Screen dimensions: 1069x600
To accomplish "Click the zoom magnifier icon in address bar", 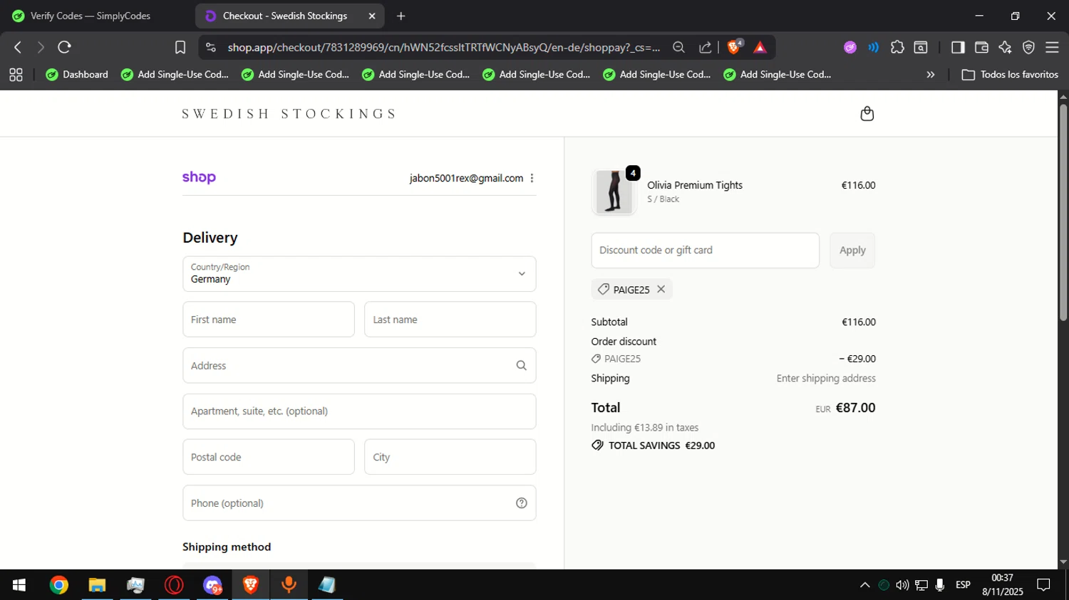I will [x=678, y=47].
